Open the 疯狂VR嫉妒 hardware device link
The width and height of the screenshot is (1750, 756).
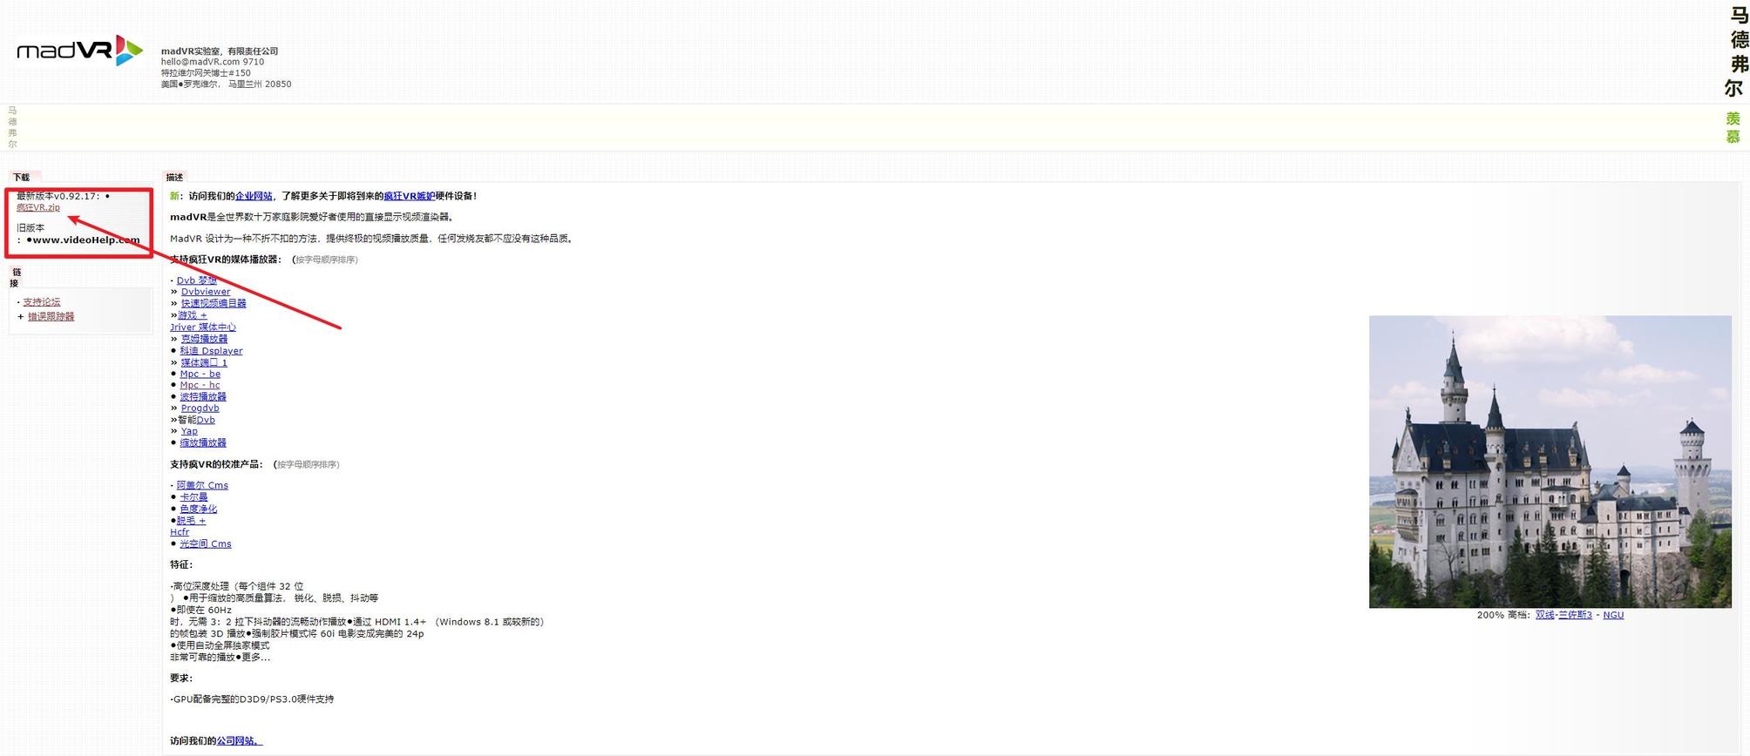(x=409, y=196)
